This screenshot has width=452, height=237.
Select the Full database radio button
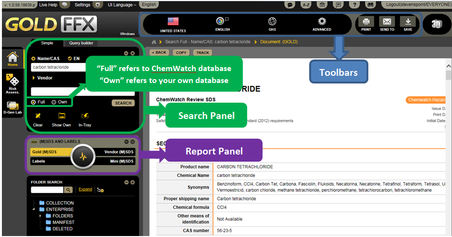(x=33, y=102)
